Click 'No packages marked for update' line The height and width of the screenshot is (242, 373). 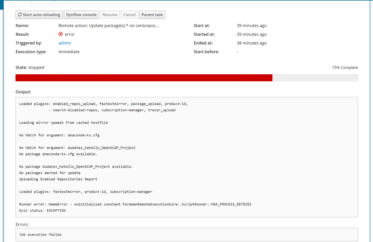pos(50,173)
